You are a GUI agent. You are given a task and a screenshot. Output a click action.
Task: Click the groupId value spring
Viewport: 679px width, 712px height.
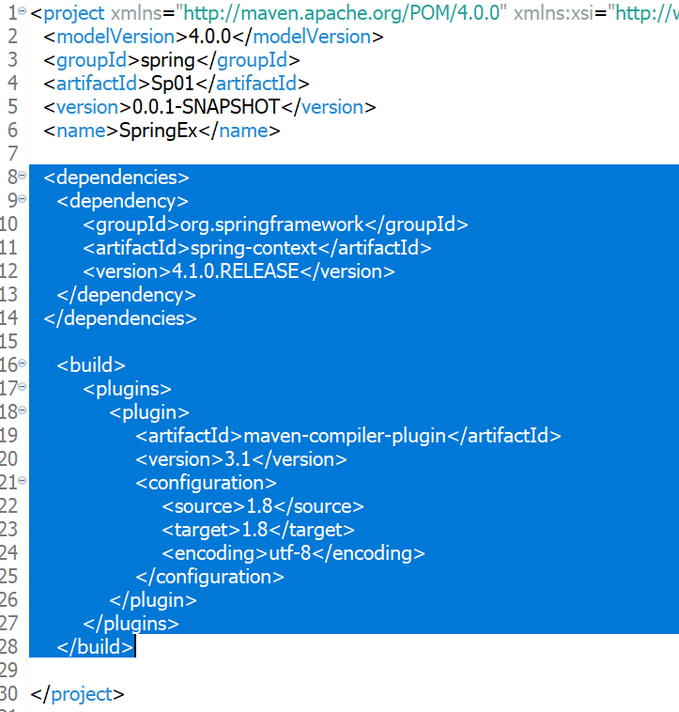[167, 61]
